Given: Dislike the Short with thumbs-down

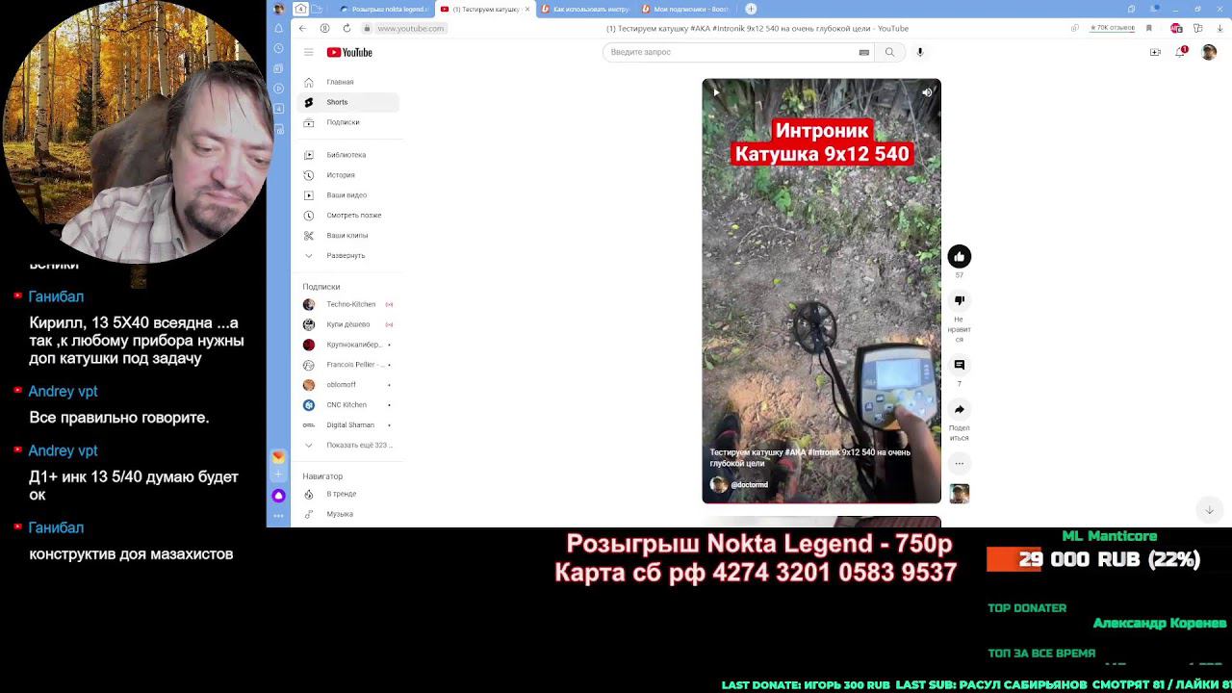Looking at the screenshot, I should 960,300.
